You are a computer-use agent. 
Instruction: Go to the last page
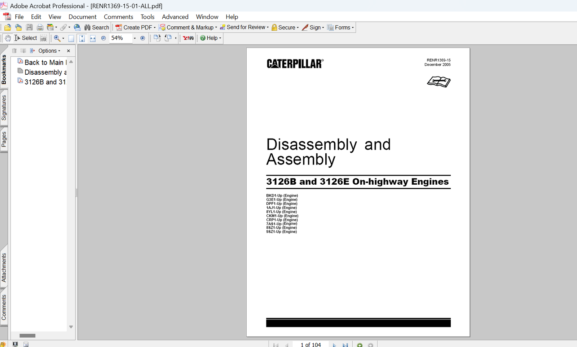(x=345, y=345)
